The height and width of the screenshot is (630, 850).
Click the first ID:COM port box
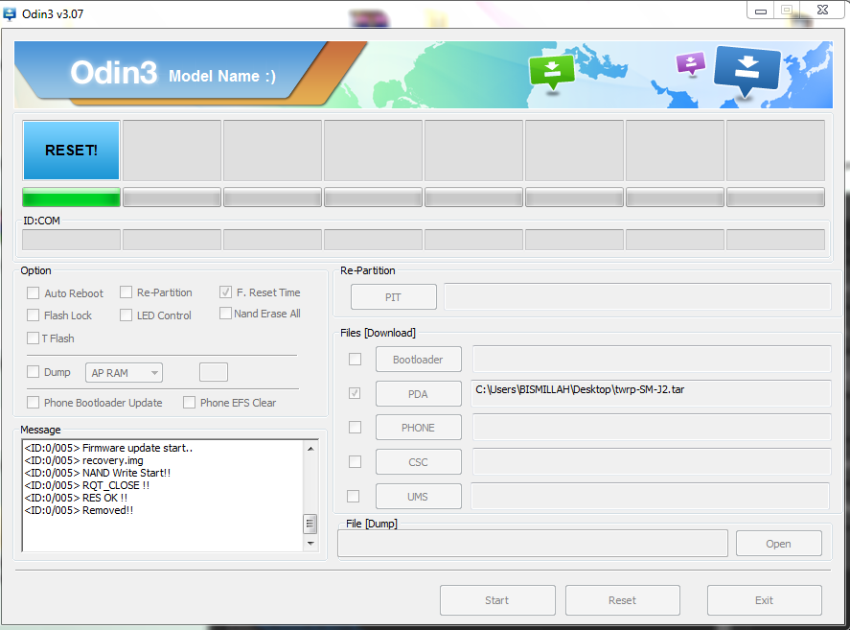click(71, 240)
